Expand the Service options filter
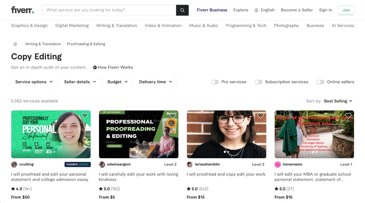Image resolution: width=365 pixels, height=203 pixels. 34,82
